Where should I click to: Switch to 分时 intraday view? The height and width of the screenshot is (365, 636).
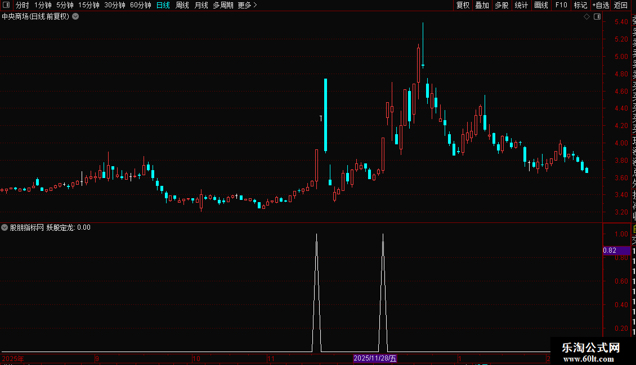[23, 5]
